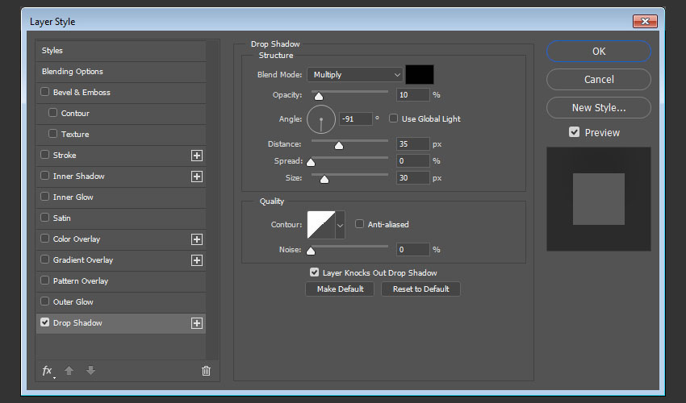Screen dimensions: 686x403
Task: Click the black shadow color swatch
Action: click(x=420, y=74)
